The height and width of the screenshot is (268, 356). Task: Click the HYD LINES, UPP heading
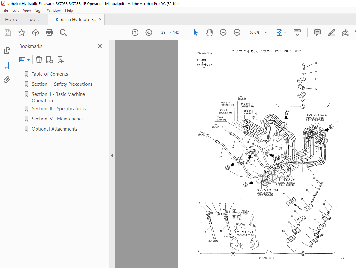point(287,51)
